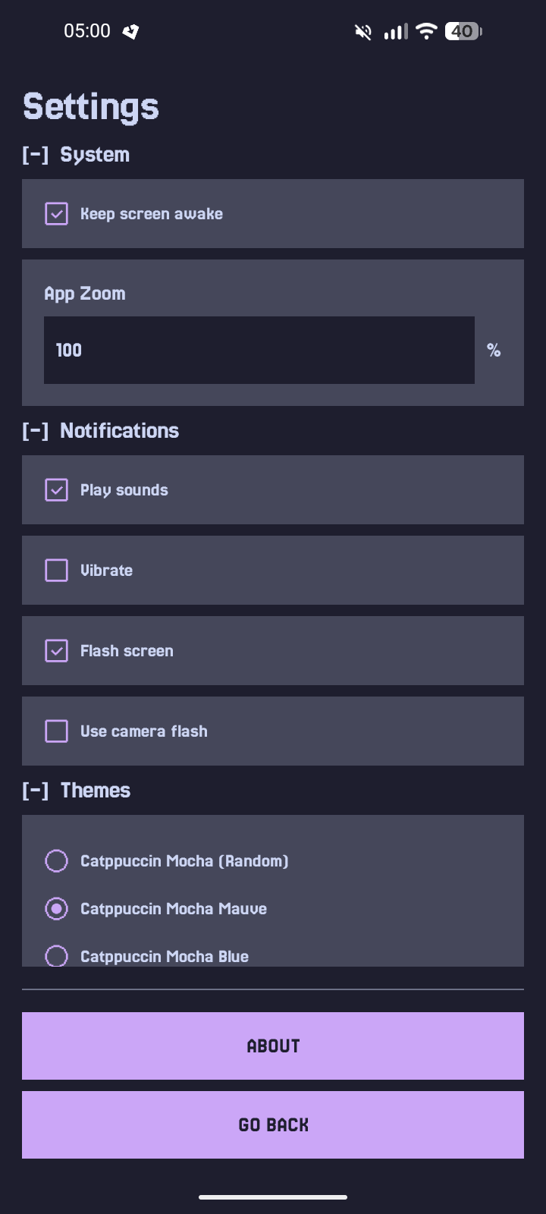This screenshot has height=1214, width=546.
Task: Uncheck Play sounds option
Action: pyautogui.click(x=57, y=490)
